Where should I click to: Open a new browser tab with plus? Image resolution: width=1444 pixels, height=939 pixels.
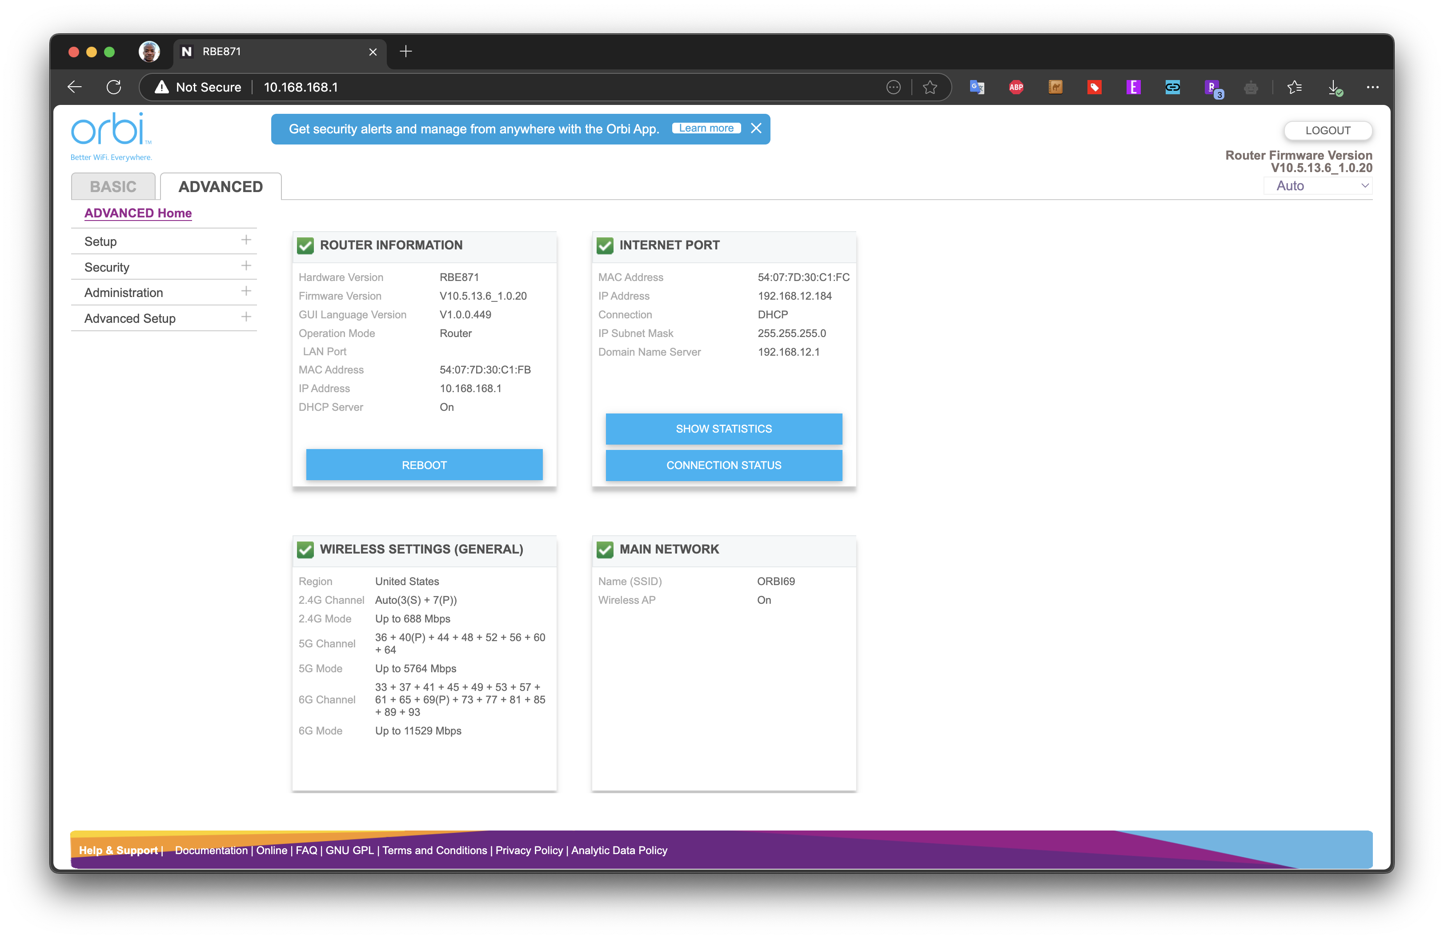(x=406, y=52)
